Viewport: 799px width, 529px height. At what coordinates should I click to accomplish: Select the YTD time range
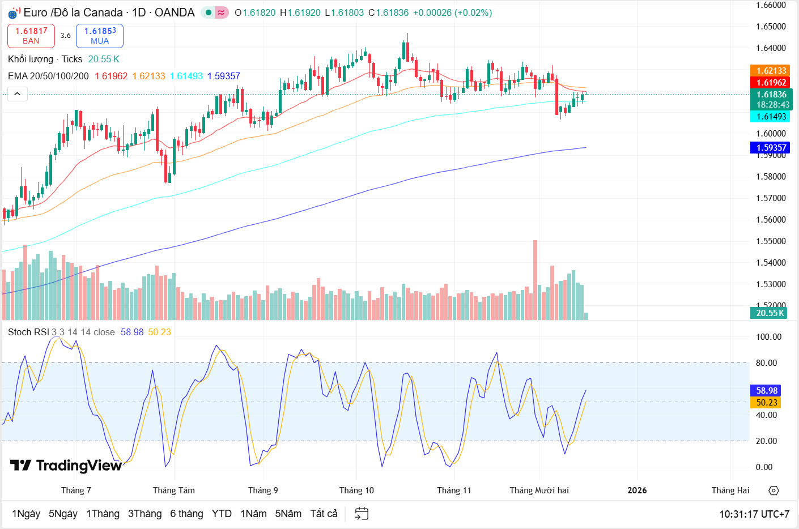[x=222, y=514]
